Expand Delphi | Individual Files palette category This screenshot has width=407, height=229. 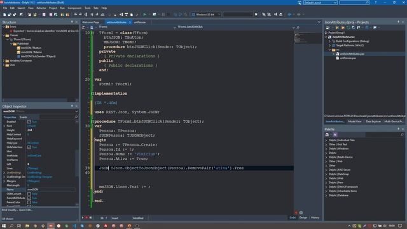click(326, 140)
